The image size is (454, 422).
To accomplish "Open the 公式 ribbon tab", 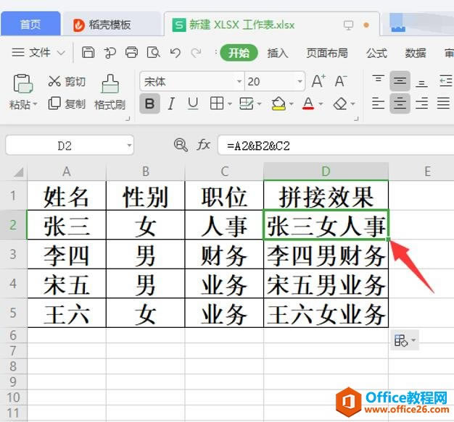I will coord(376,53).
